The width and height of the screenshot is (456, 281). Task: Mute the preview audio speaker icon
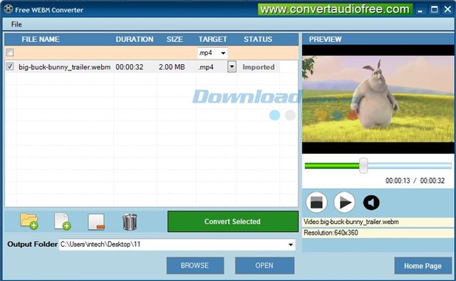[371, 203]
